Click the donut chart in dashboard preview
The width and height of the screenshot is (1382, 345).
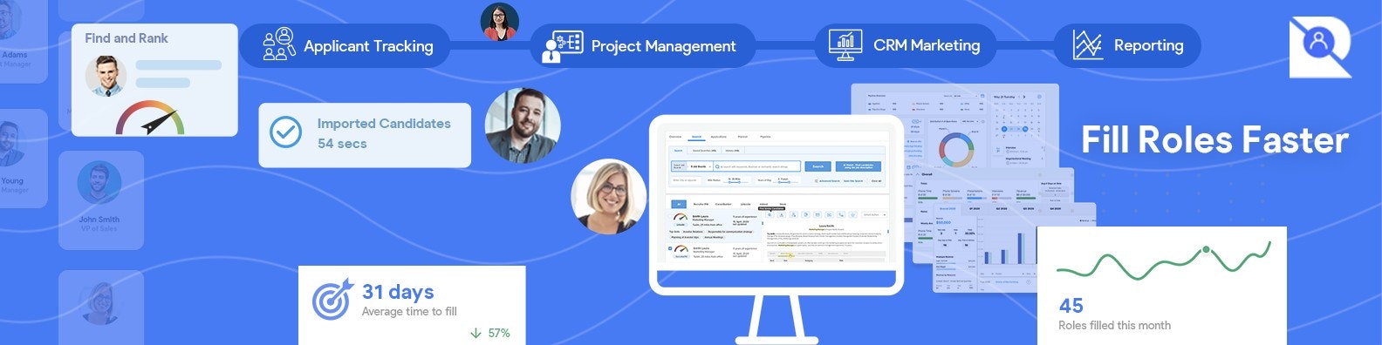[955, 149]
